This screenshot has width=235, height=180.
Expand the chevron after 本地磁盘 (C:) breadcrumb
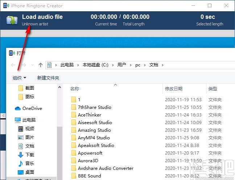tap(113, 65)
